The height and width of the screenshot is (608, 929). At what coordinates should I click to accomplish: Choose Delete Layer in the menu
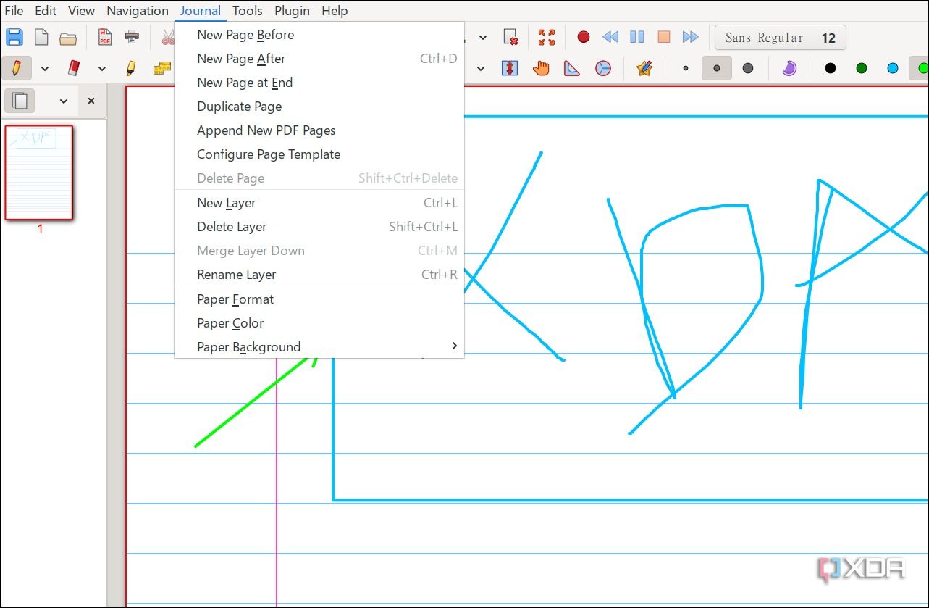point(319,227)
